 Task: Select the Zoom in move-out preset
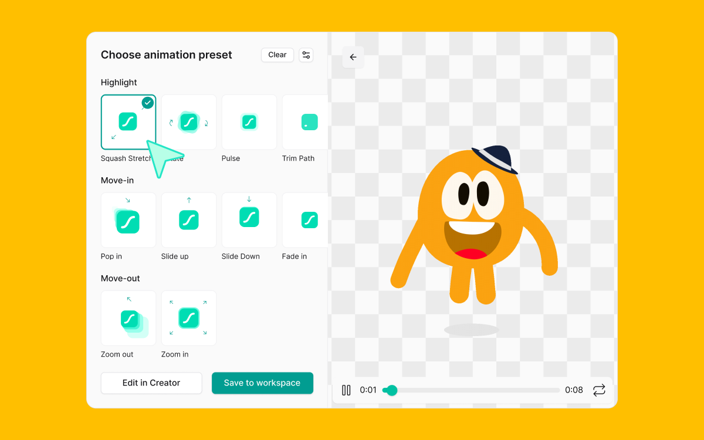[x=188, y=318]
